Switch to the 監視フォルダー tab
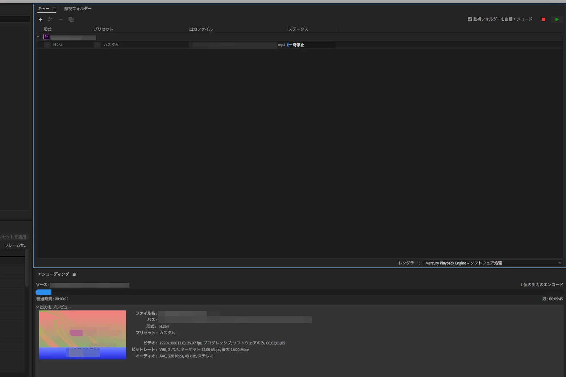 pyautogui.click(x=78, y=9)
